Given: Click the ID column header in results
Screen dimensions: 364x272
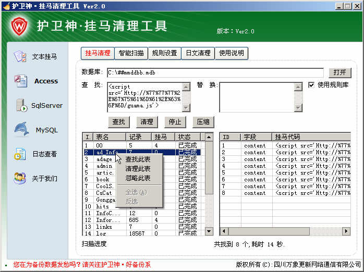Looking at the screenshot, I should (230, 137).
